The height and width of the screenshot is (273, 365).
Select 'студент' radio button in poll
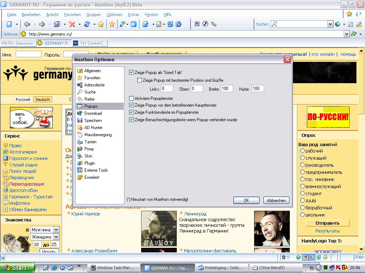pyautogui.click(x=302, y=193)
